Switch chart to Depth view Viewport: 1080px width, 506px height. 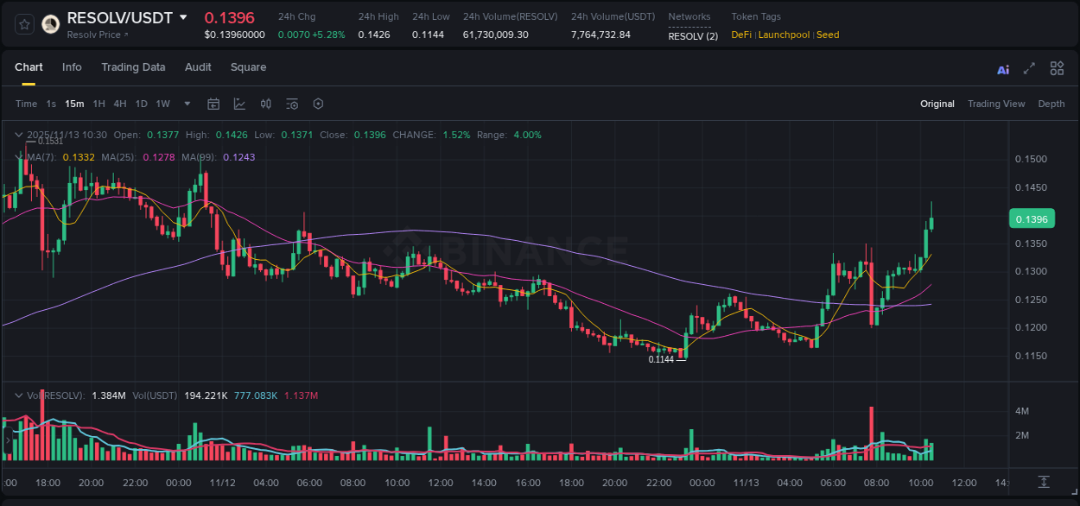coord(1051,104)
